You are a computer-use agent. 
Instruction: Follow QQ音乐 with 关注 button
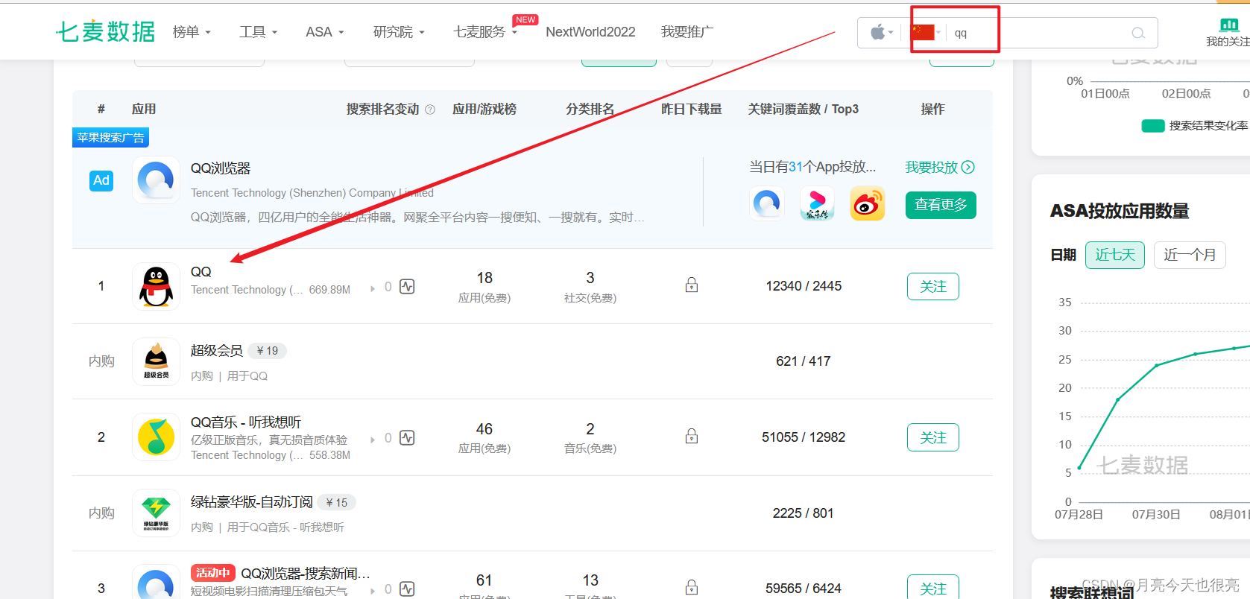coord(933,437)
